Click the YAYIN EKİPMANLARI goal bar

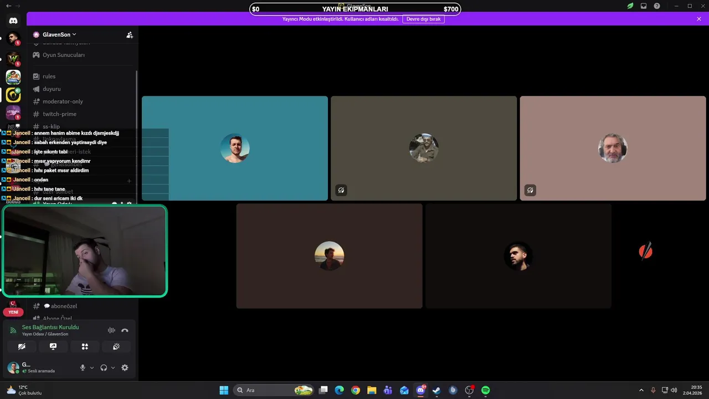pyautogui.click(x=355, y=9)
